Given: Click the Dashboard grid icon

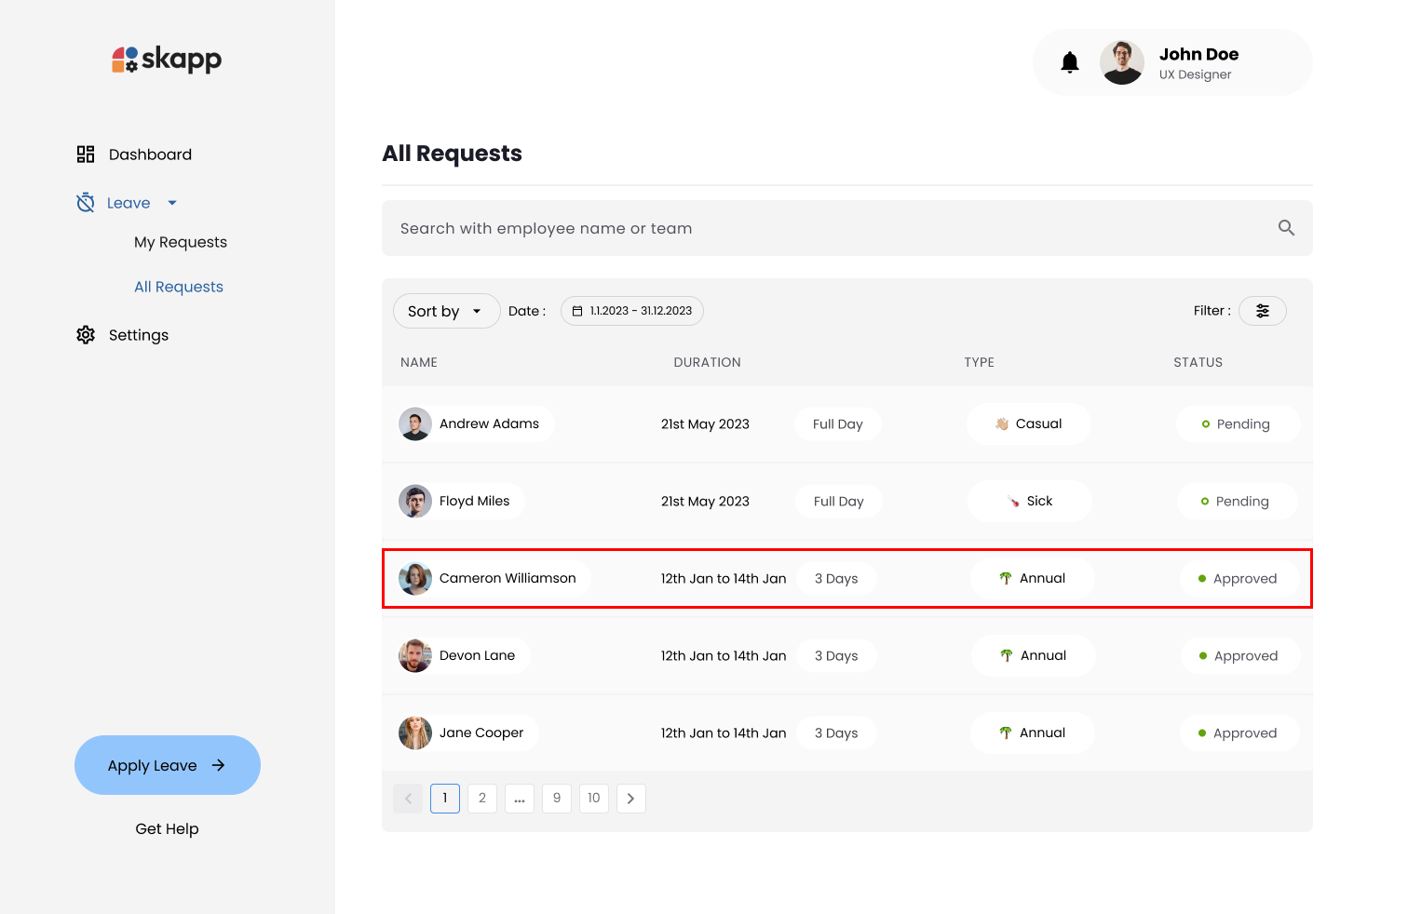Looking at the screenshot, I should 86,155.
